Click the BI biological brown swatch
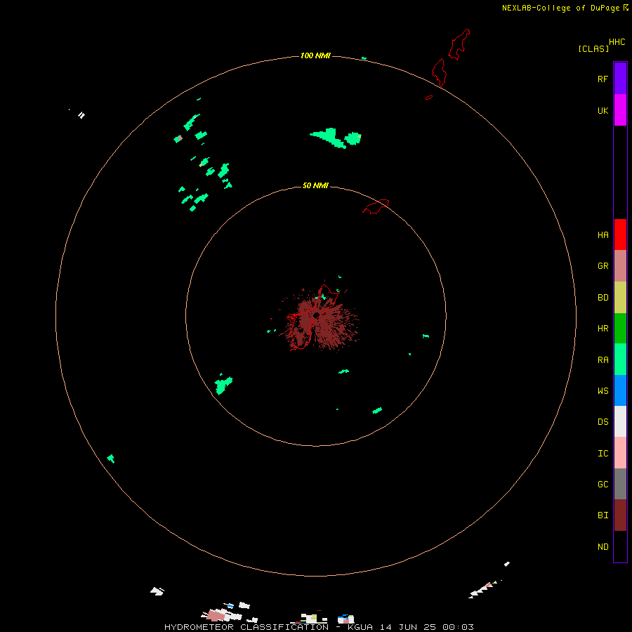The image size is (632, 632). tap(620, 515)
